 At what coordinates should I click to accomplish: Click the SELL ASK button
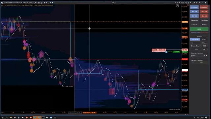[204, 12]
